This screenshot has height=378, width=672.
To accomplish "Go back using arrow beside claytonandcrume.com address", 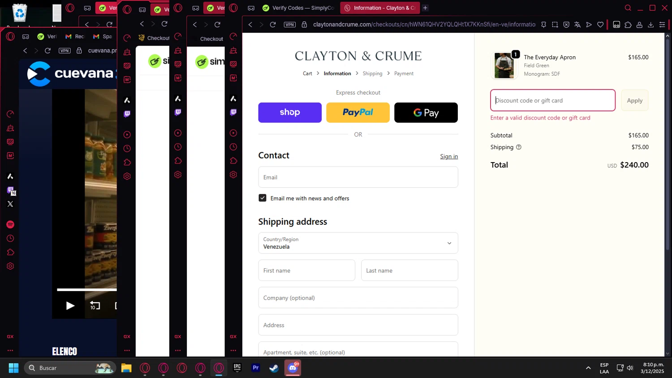I will click(x=250, y=25).
